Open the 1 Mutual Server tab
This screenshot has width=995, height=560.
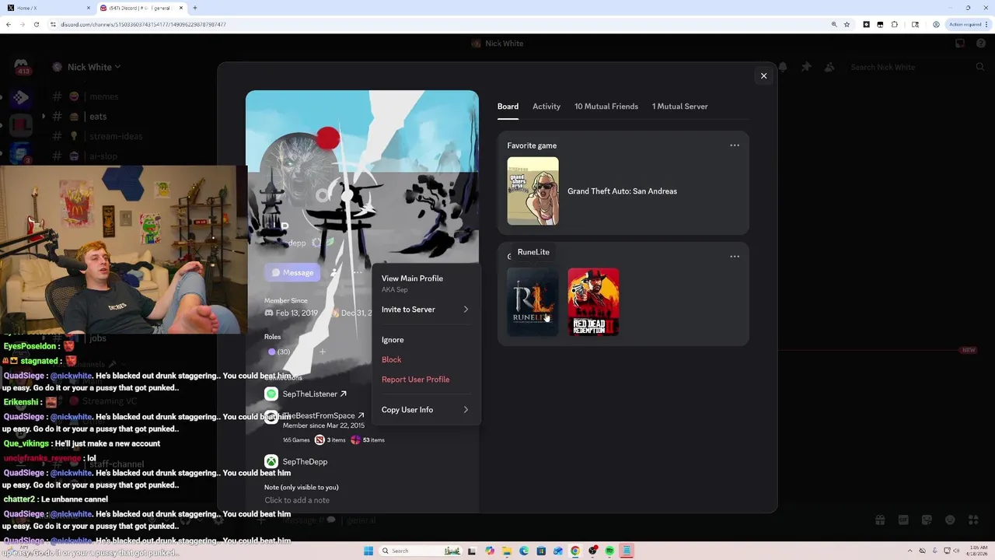(x=680, y=107)
